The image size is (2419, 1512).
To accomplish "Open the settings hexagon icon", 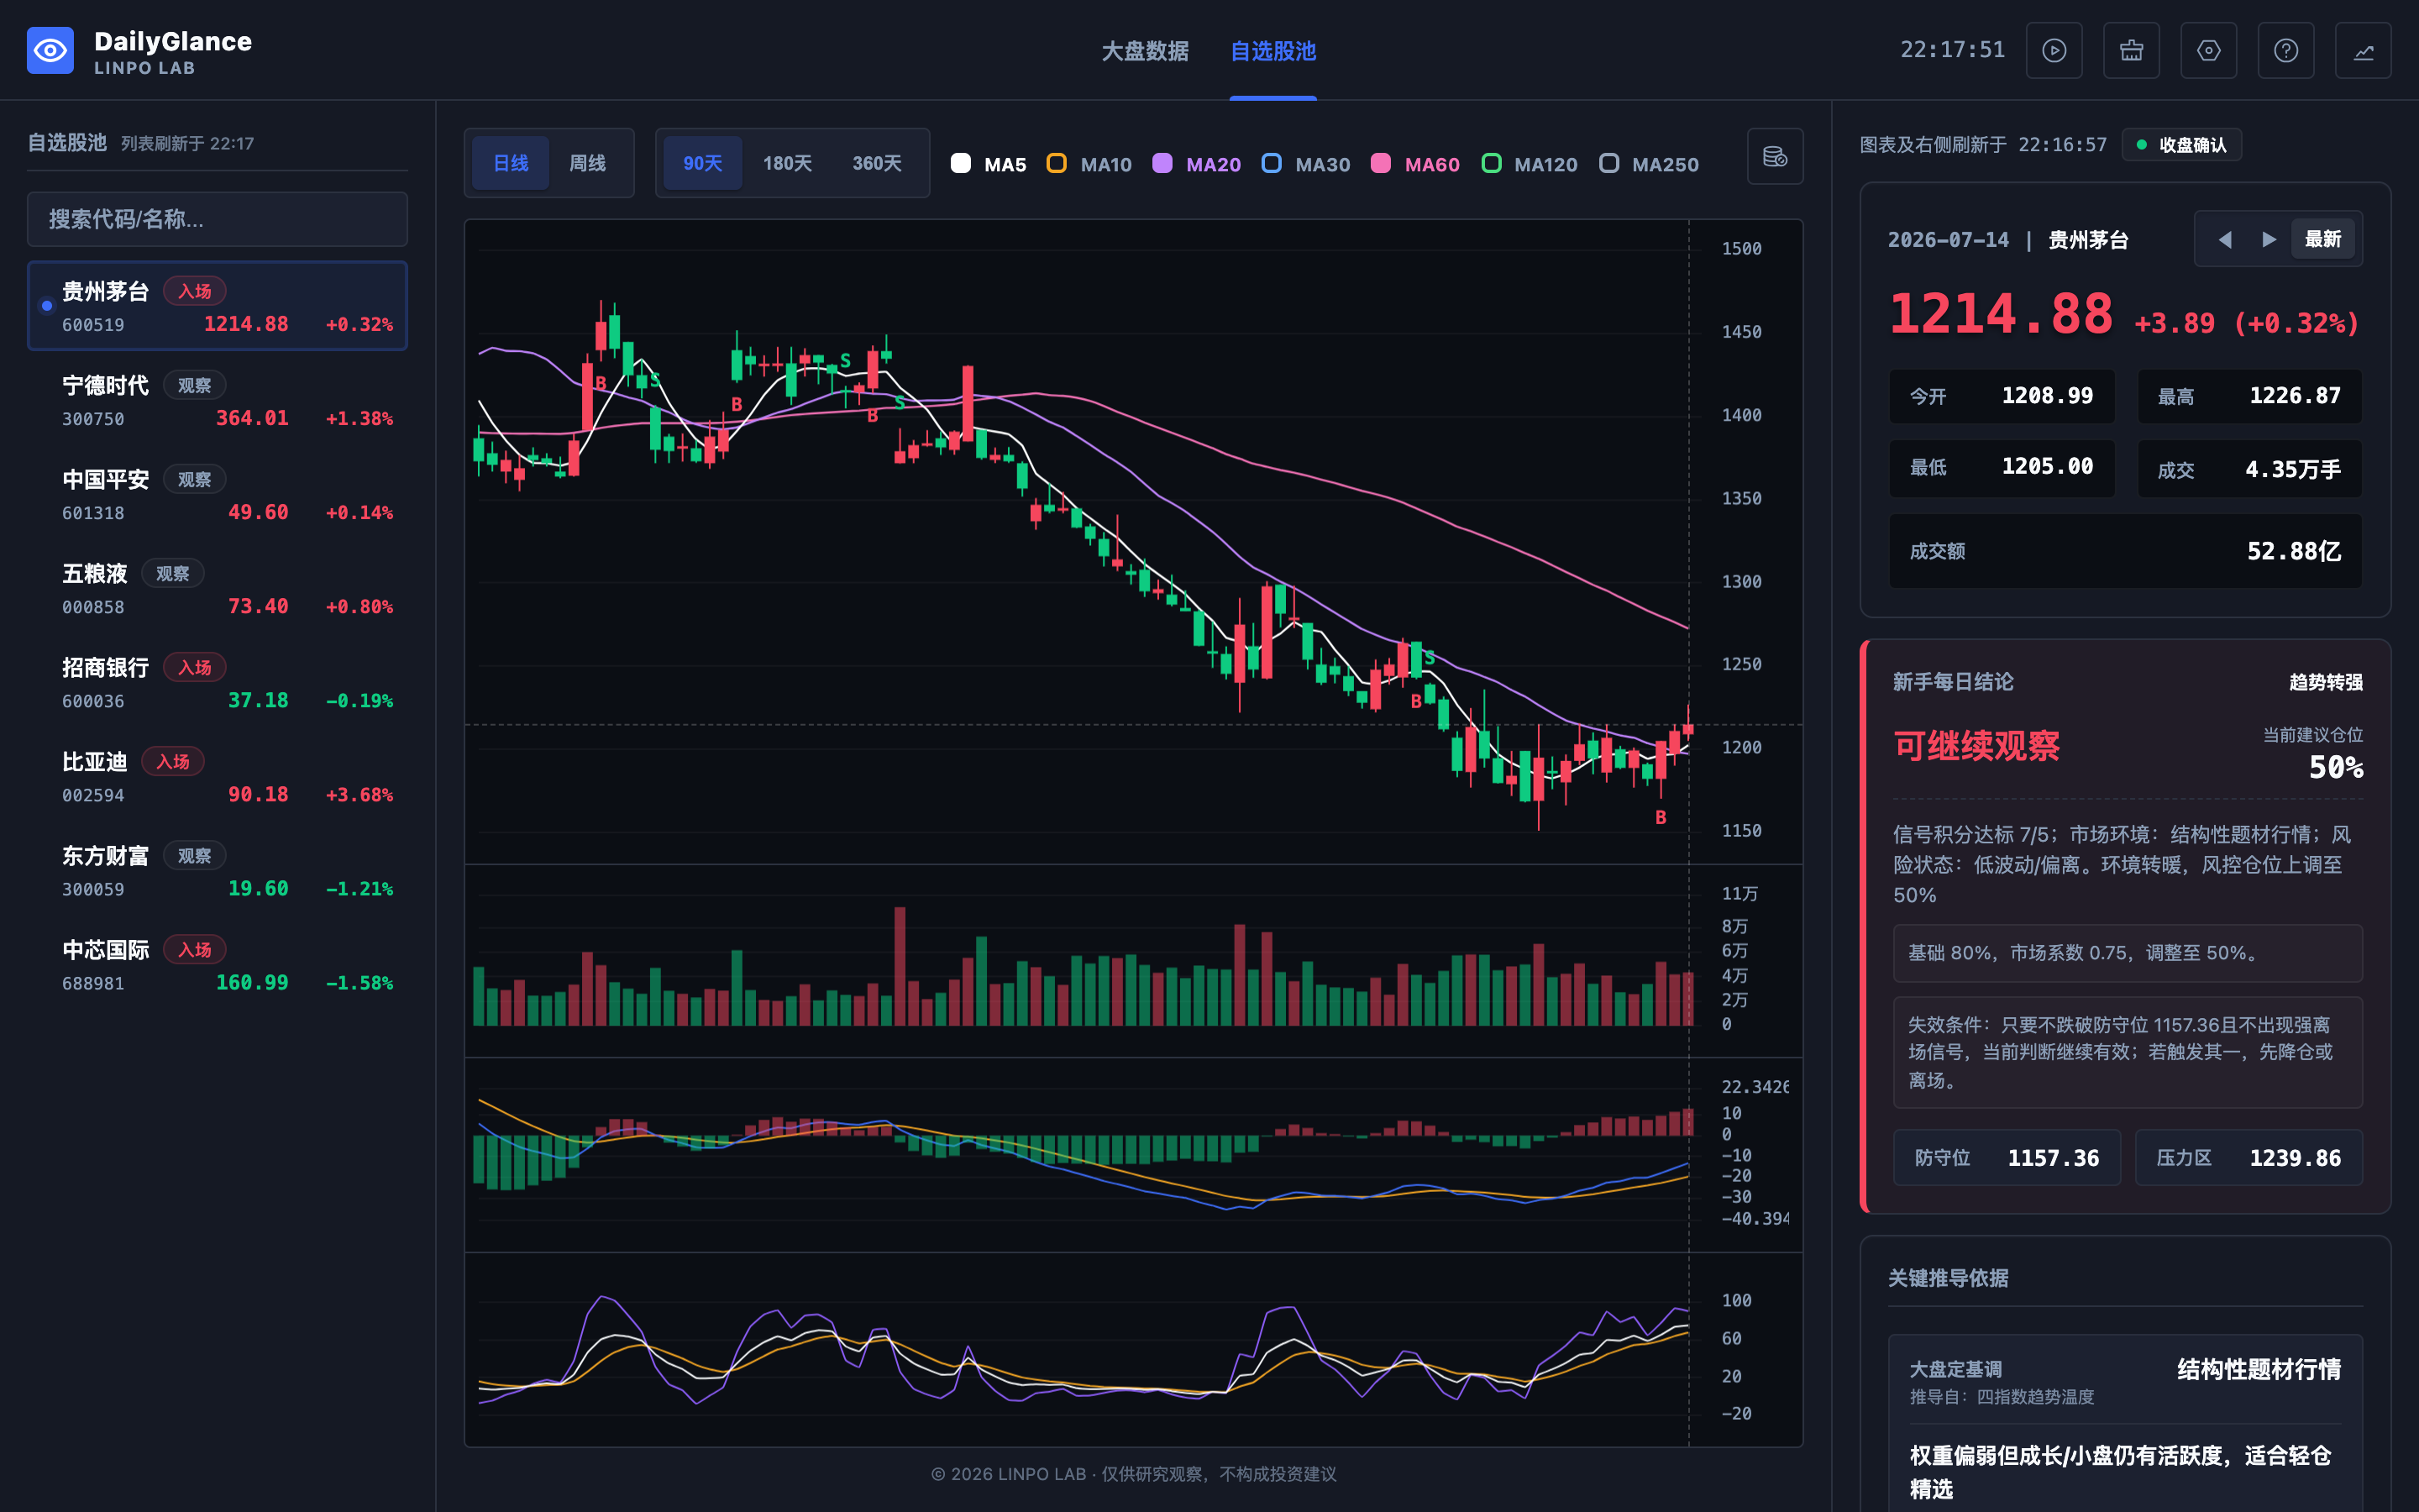I will tap(2208, 51).
